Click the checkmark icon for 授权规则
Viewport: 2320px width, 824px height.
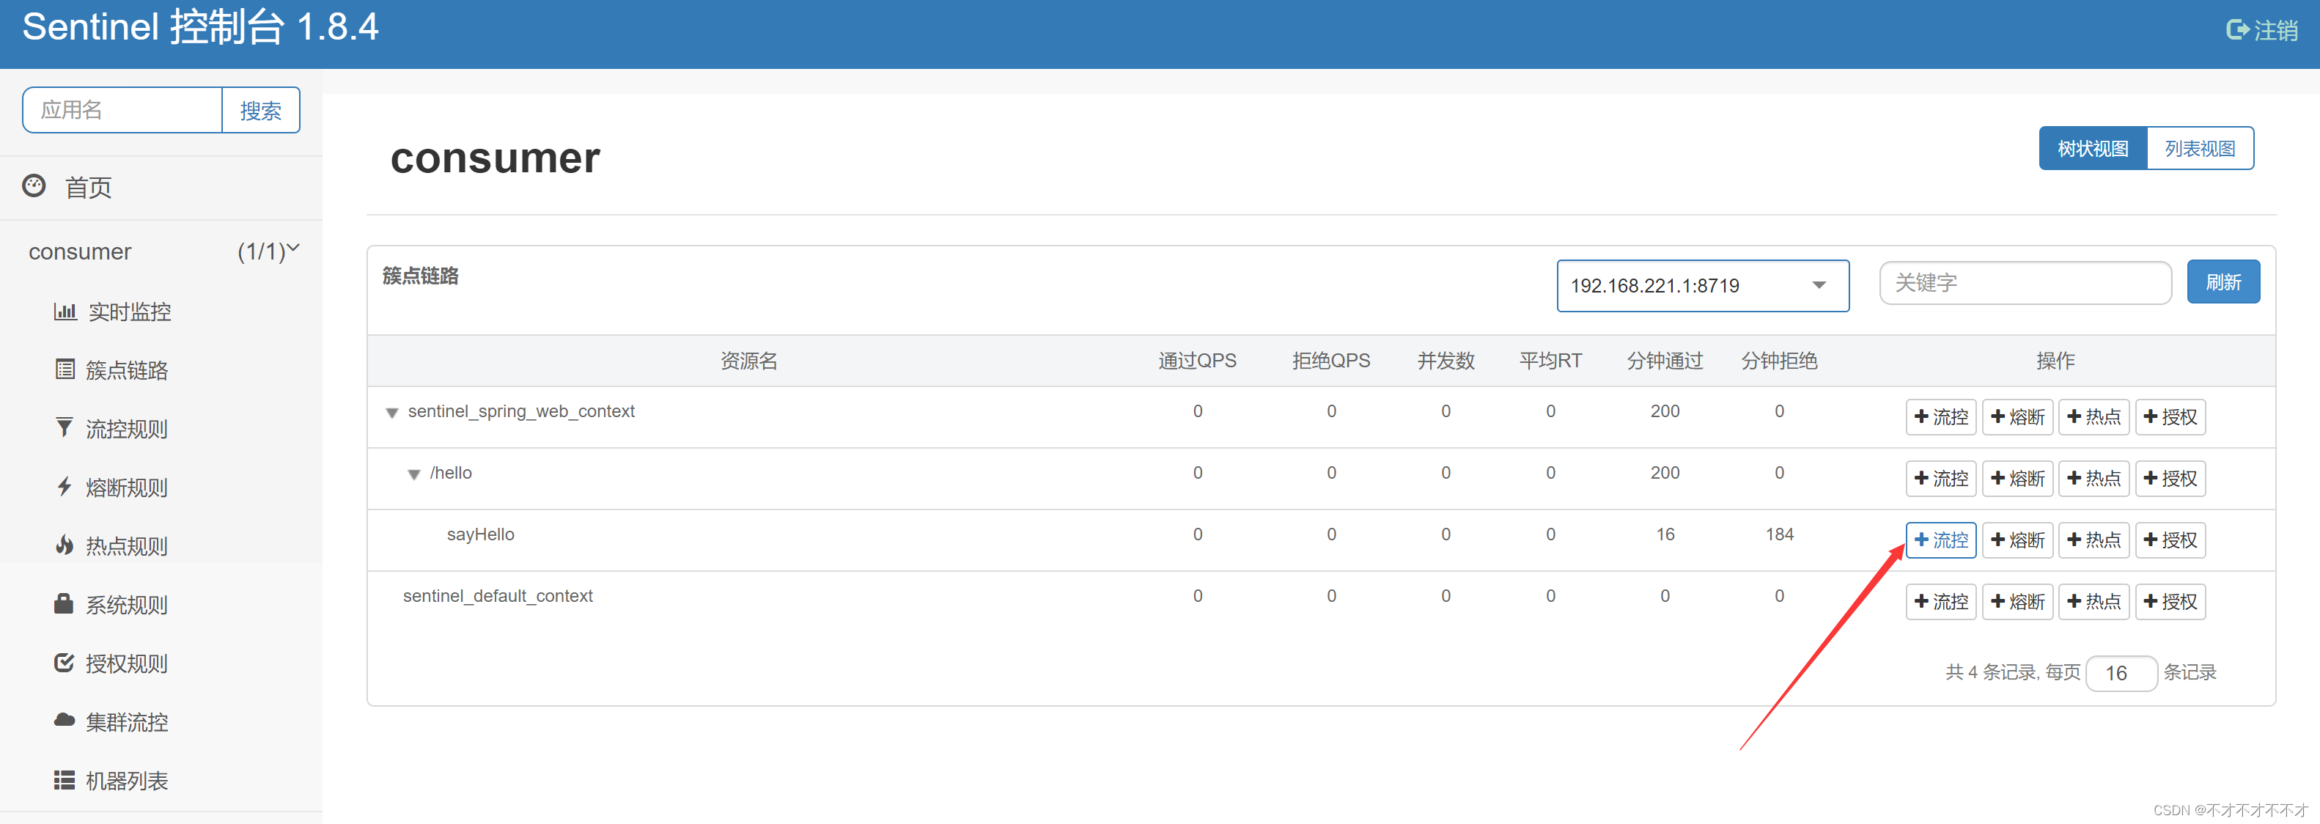tap(64, 663)
